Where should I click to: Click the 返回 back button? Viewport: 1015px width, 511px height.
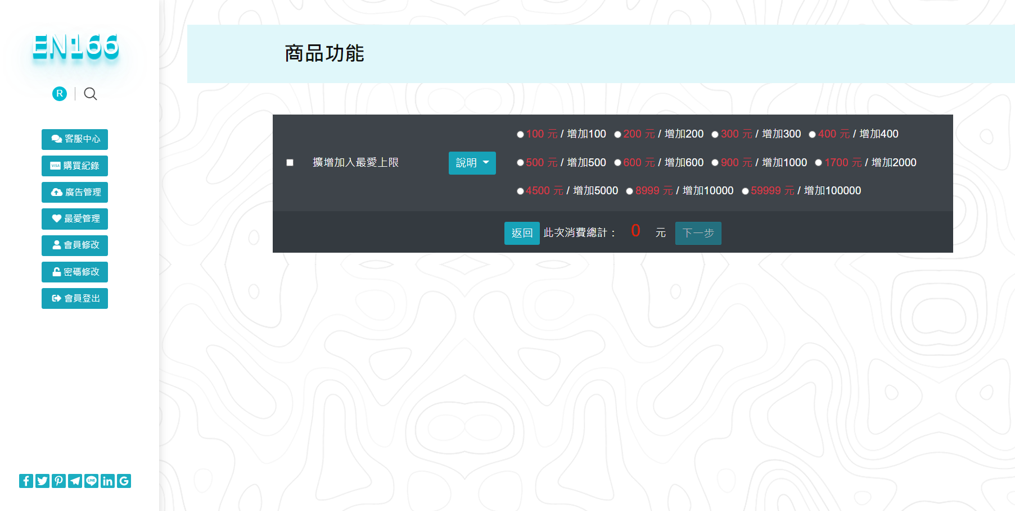click(x=522, y=233)
